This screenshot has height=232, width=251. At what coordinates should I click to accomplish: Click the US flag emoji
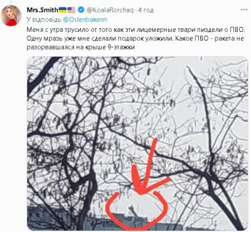[x=71, y=9]
